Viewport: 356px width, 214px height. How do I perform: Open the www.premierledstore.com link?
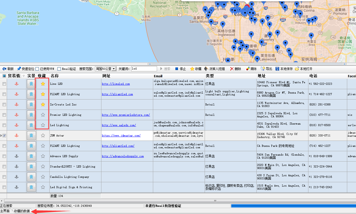pos(126,115)
